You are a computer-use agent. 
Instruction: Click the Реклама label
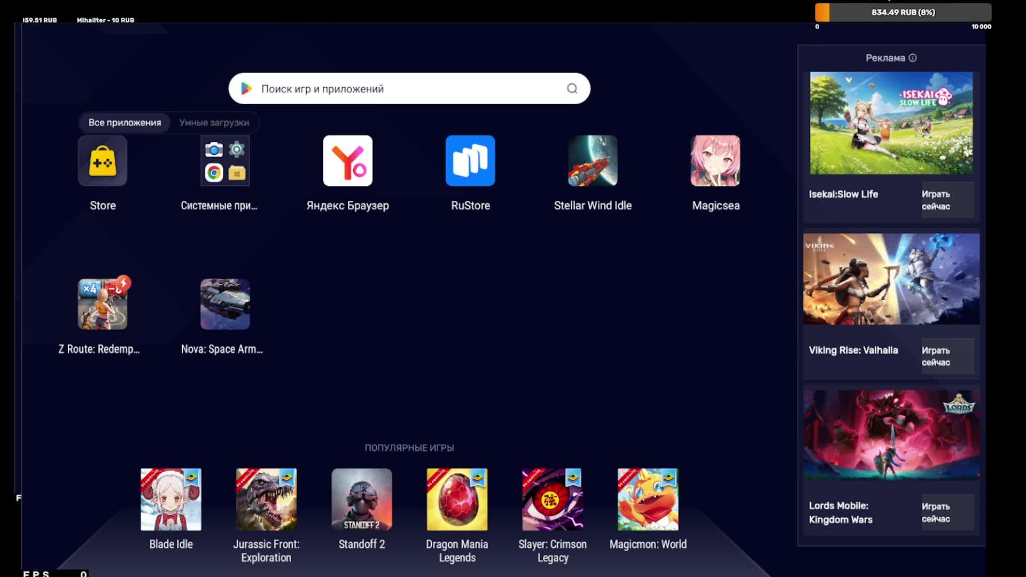pos(885,58)
